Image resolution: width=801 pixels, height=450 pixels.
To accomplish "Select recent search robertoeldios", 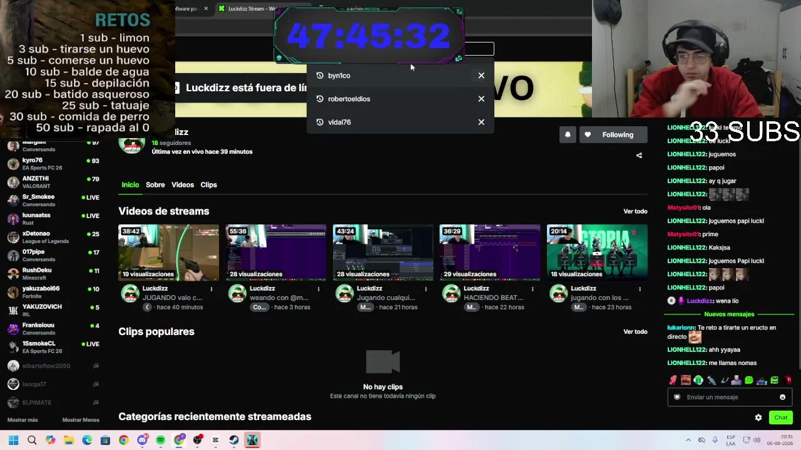I will 400,99.
